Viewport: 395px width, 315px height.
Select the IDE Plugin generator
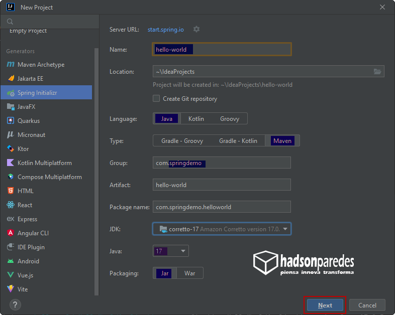click(x=46, y=247)
